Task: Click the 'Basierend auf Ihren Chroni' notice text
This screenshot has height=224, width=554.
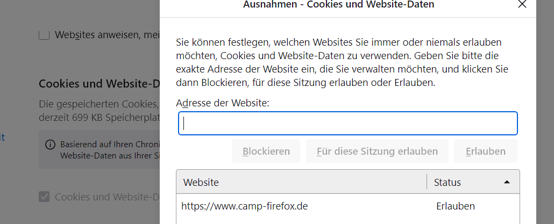Action: 110,149
